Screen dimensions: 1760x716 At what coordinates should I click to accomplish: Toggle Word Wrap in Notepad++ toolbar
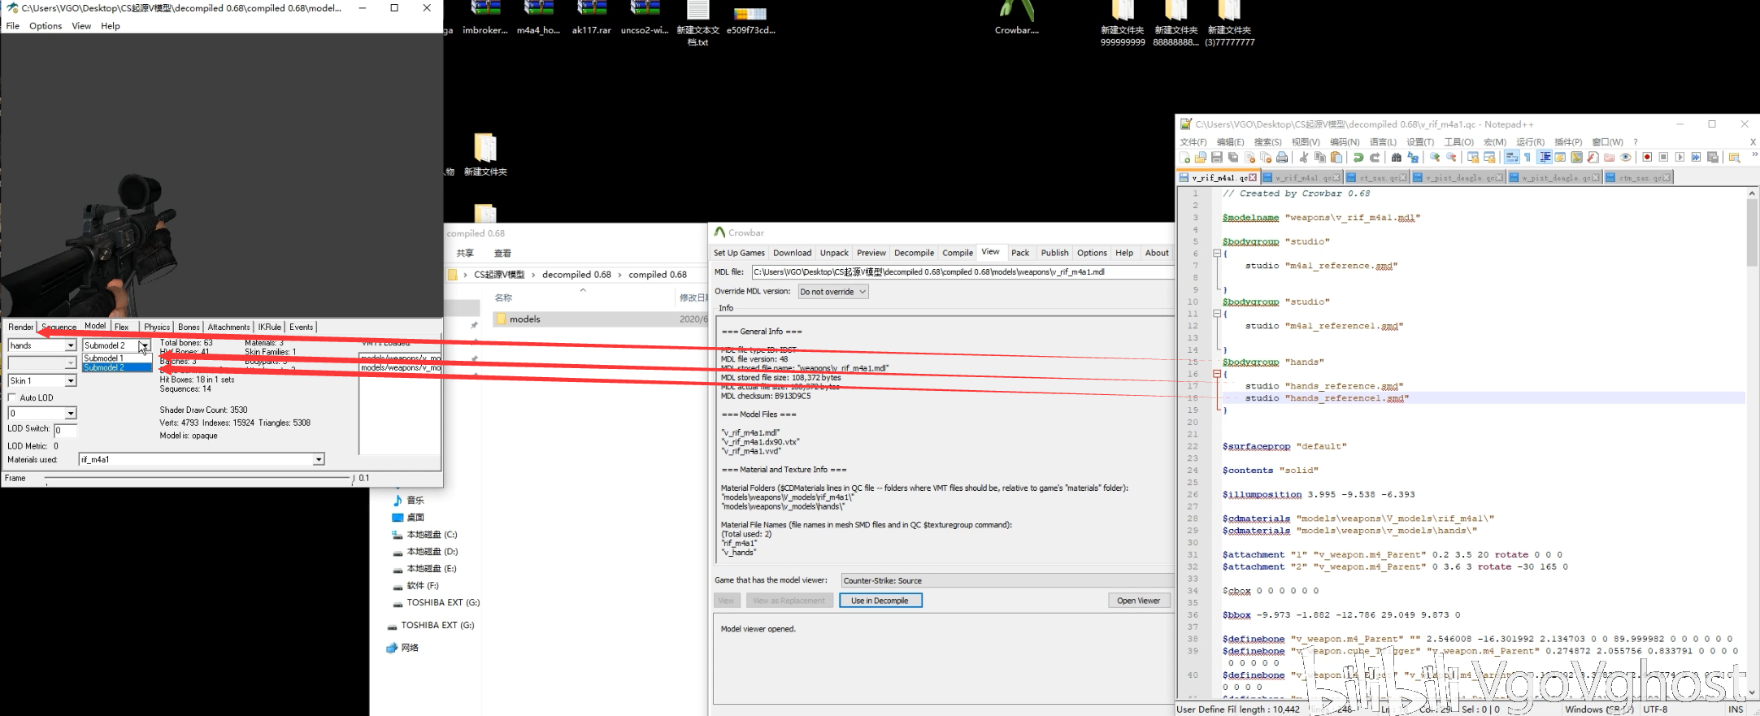(x=1511, y=158)
